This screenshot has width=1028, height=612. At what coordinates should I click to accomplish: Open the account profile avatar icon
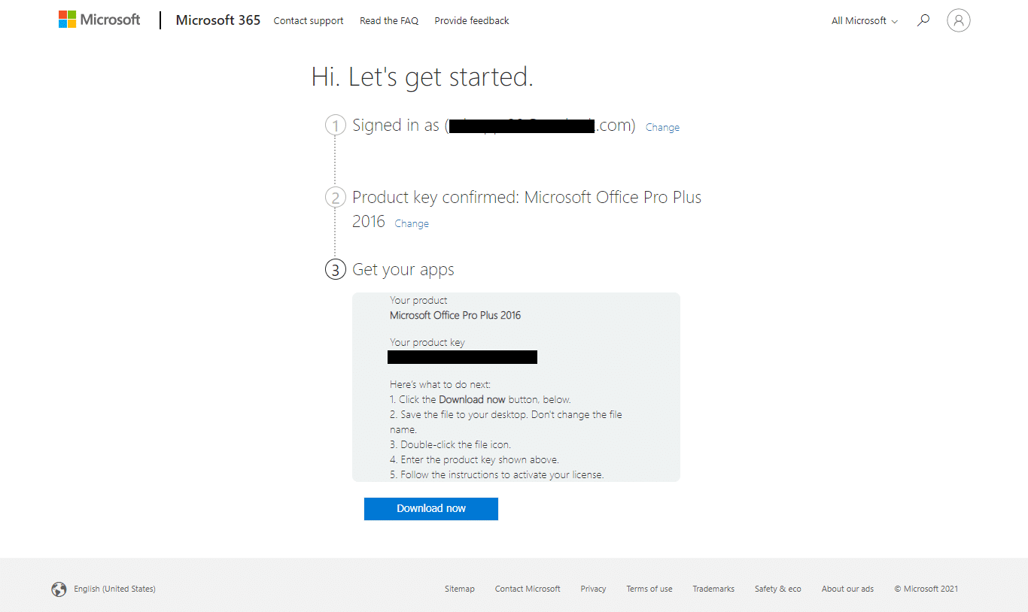tap(959, 20)
